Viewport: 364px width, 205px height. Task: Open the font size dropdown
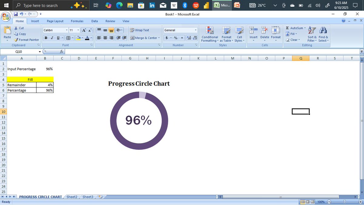tap(78, 30)
